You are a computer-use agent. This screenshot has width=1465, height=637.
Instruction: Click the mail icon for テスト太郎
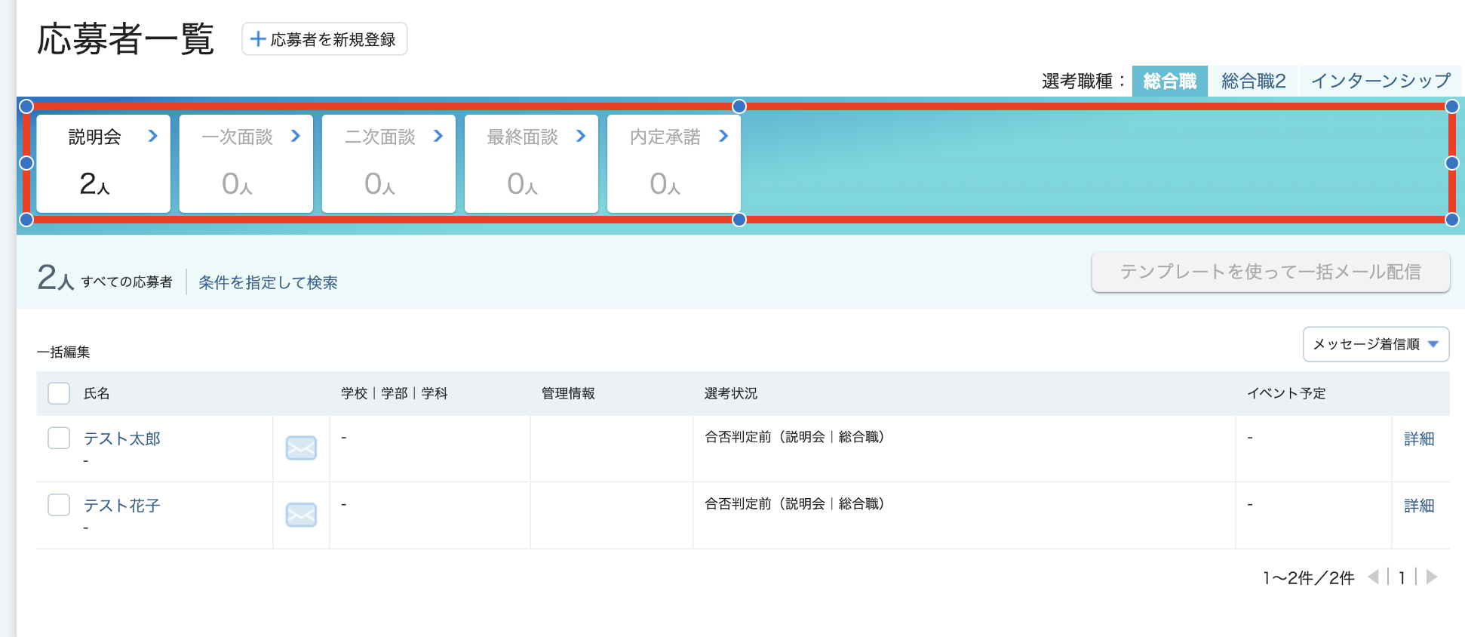point(301,448)
